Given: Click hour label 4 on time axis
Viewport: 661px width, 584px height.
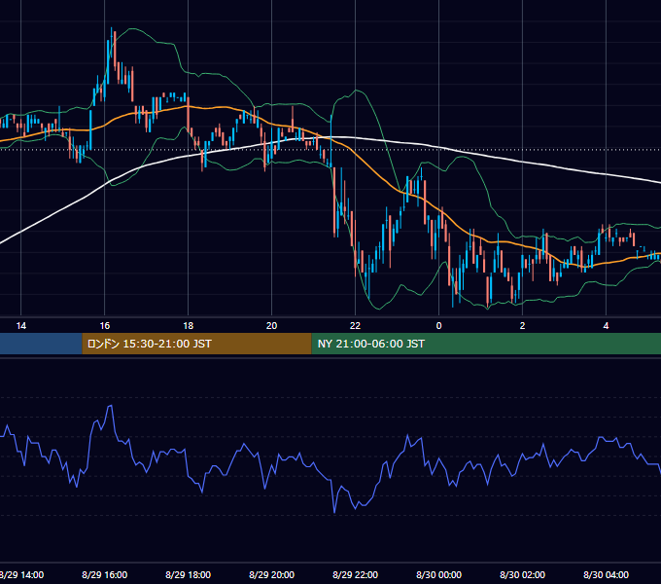Looking at the screenshot, I should [606, 326].
